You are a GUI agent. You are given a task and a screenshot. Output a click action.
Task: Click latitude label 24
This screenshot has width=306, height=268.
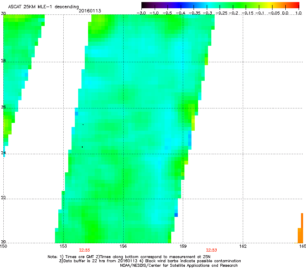click(3, 153)
